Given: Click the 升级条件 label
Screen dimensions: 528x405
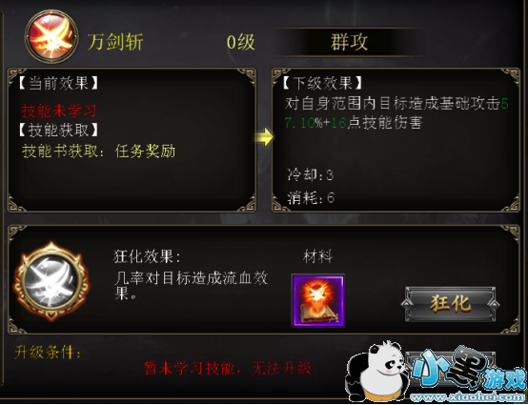Looking at the screenshot, I should tap(48, 353).
